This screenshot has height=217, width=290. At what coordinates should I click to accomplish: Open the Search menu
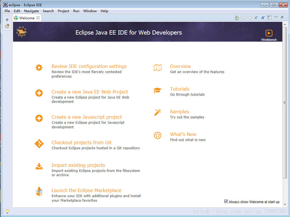(48, 11)
